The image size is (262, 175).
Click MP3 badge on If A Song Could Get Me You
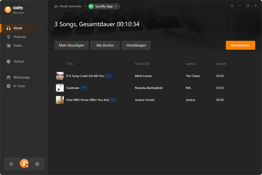(109, 76)
